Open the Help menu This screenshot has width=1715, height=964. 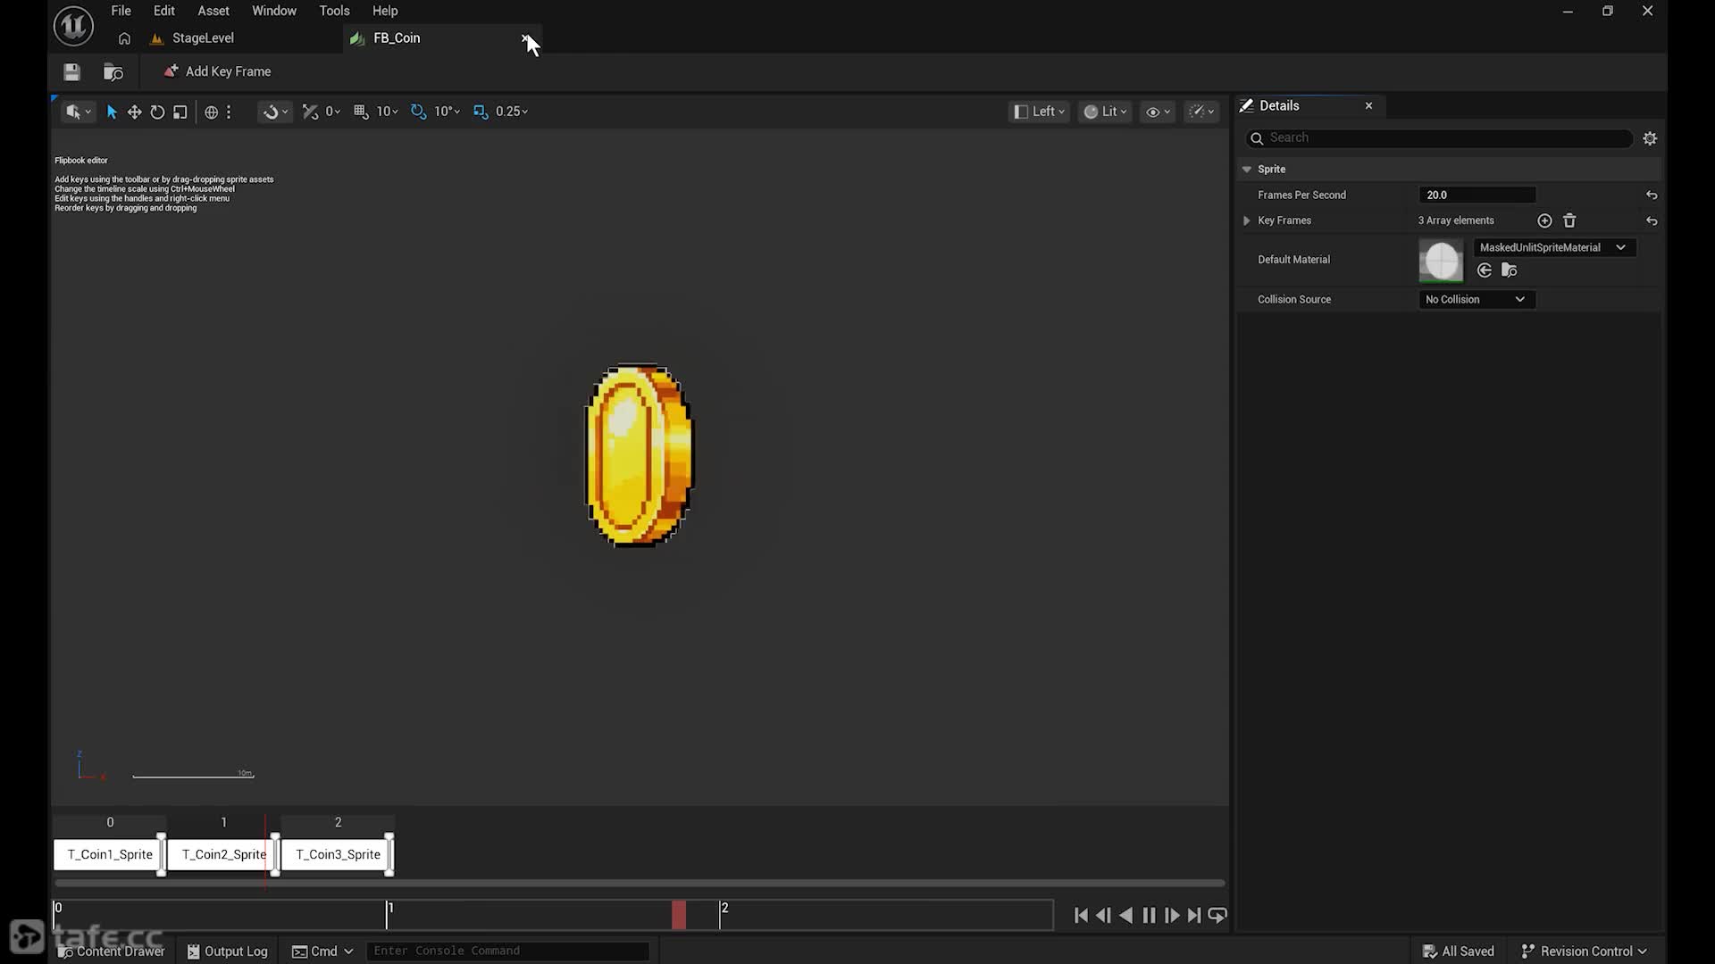[x=385, y=11]
